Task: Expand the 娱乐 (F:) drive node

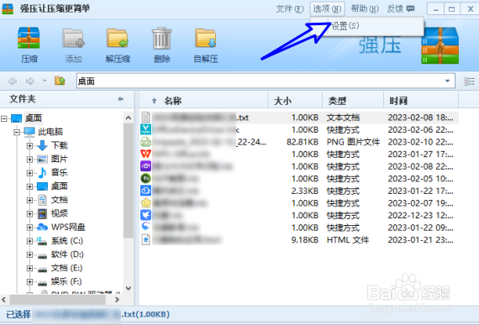Action: [29, 282]
